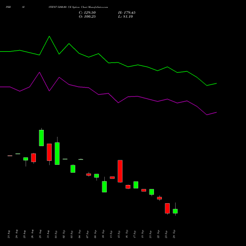Select the green candle on 10 Sep
The height and width of the screenshot is (246, 246).
coord(104,186)
